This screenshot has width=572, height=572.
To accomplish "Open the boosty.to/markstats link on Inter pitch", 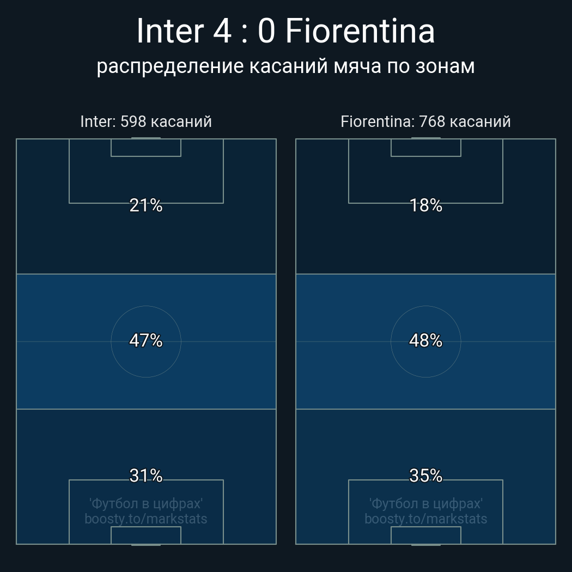I will click(146, 519).
